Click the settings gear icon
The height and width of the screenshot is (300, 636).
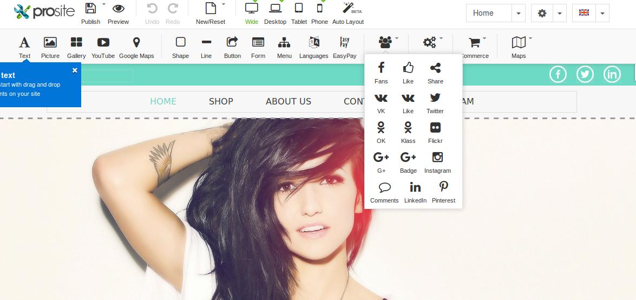point(542,13)
